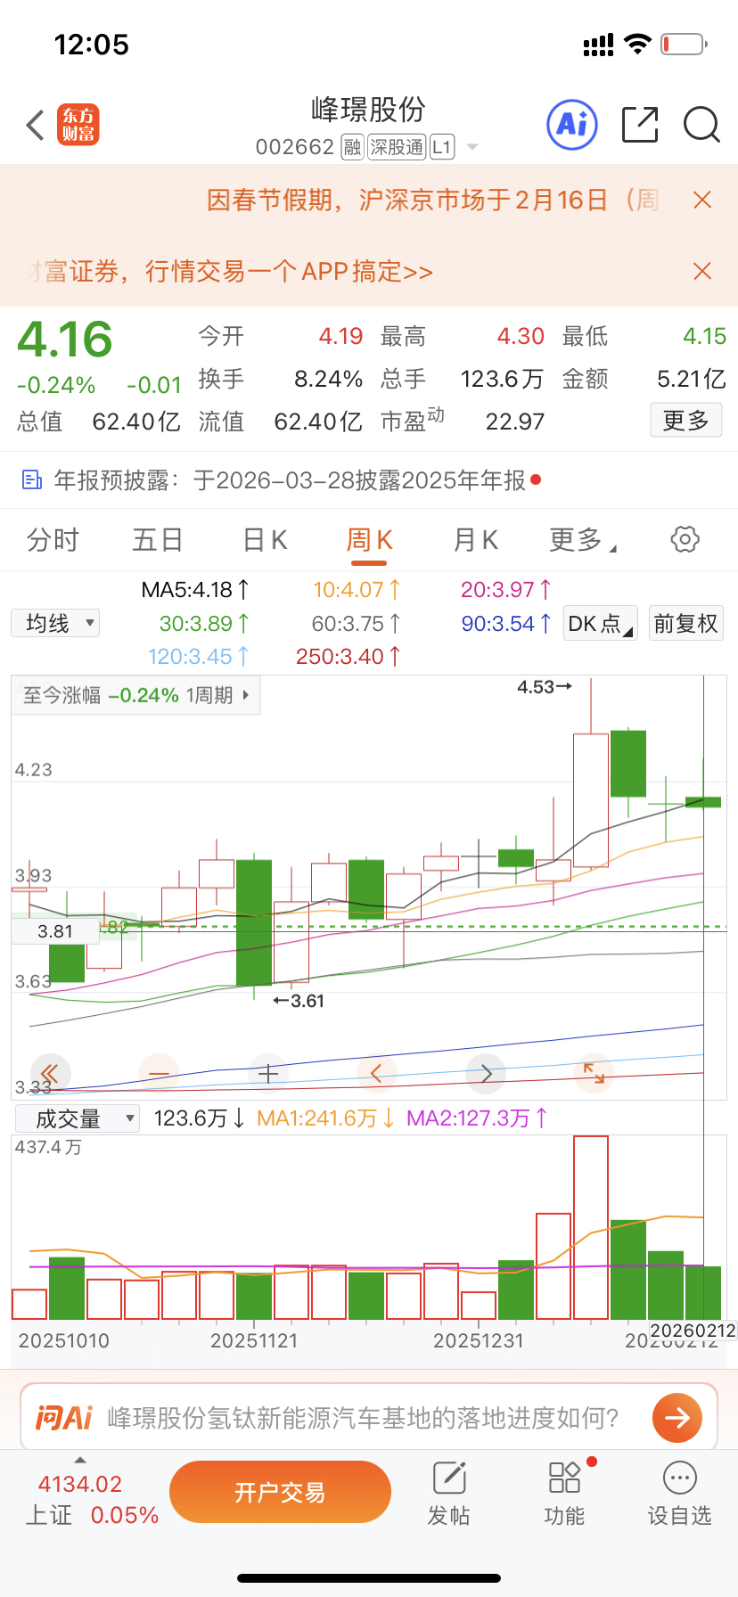Zoom in chart with plus button
The image size is (738, 1597).
267,1073
